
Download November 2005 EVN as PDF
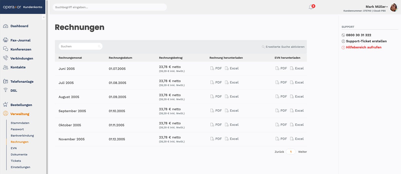tap(281, 139)
